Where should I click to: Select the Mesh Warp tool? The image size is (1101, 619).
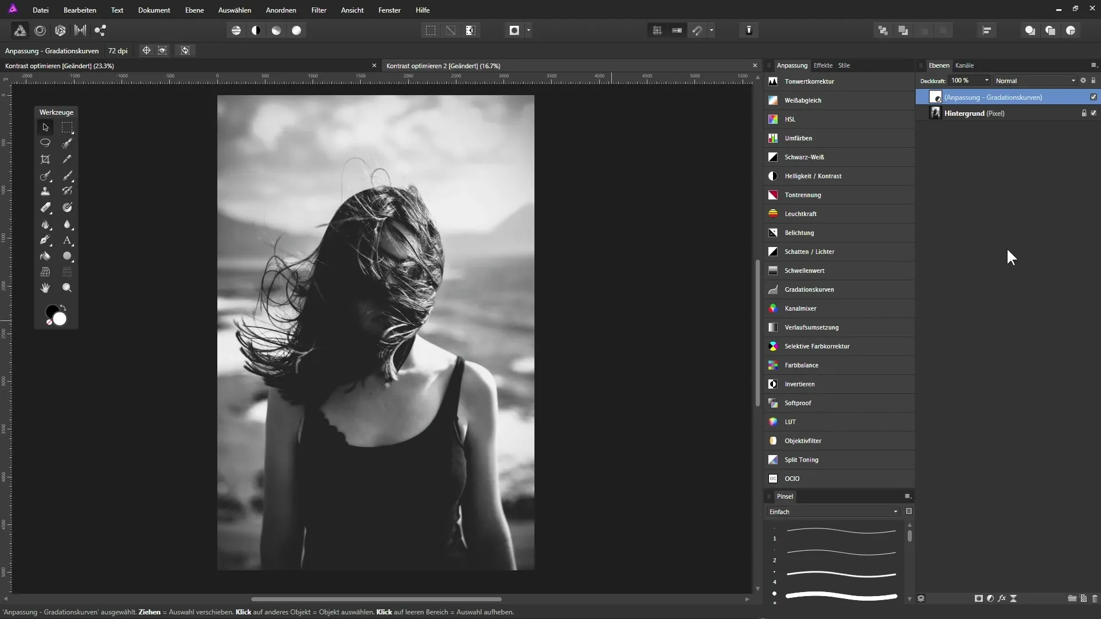tap(45, 272)
